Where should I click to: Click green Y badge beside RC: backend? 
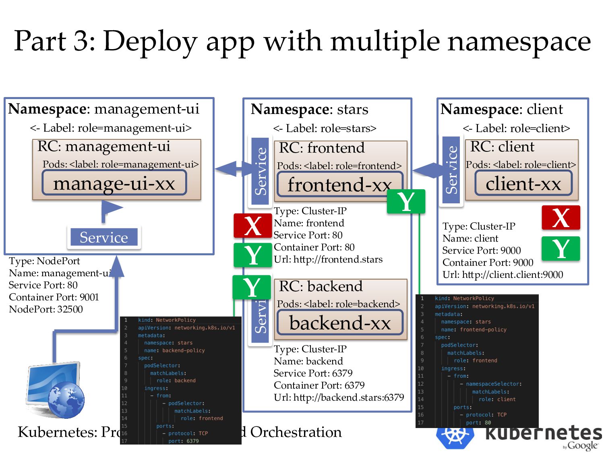click(252, 287)
